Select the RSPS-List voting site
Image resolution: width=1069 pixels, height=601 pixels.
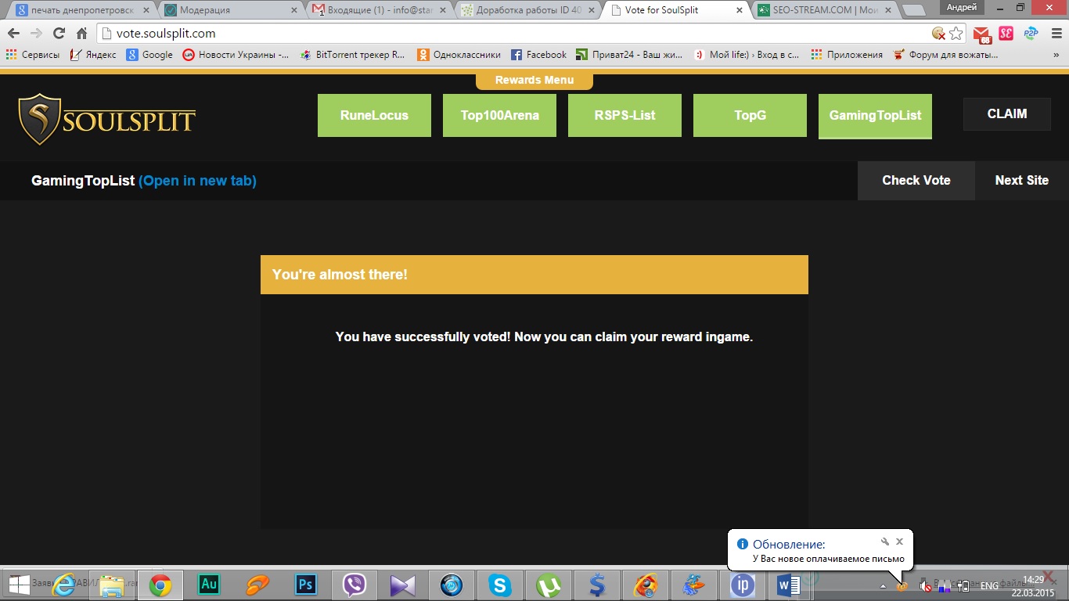click(624, 115)
